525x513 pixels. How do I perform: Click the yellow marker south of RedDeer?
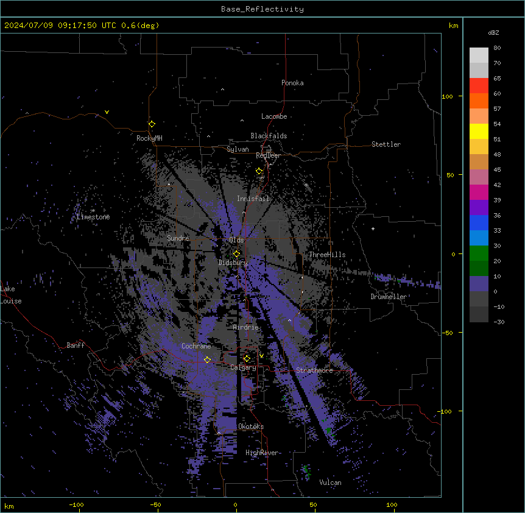[259, 171]
